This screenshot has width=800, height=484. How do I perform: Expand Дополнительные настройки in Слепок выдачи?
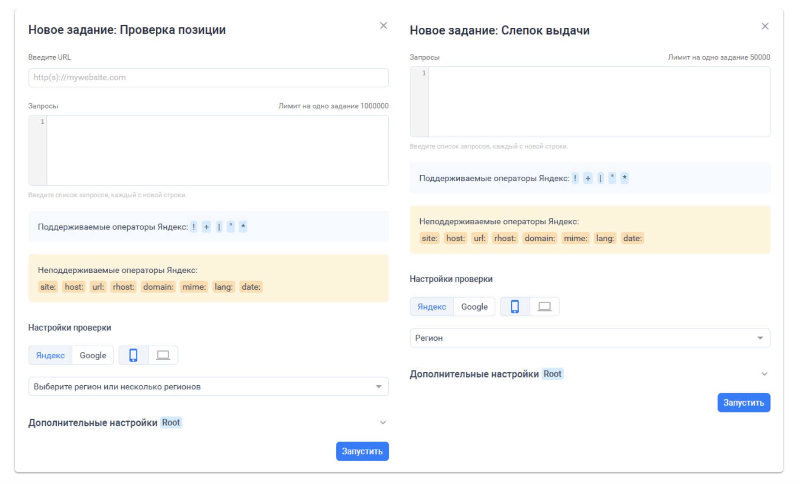pyautogui.click(x=765, y=374)
